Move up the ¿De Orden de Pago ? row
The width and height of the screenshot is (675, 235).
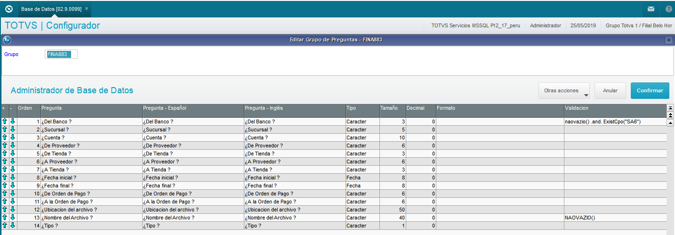(x=5, y=194)
